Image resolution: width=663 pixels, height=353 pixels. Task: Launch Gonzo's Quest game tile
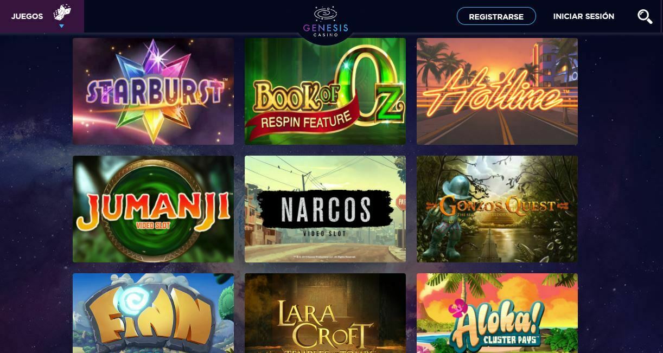pyautogui.click(x=497, y=209)
